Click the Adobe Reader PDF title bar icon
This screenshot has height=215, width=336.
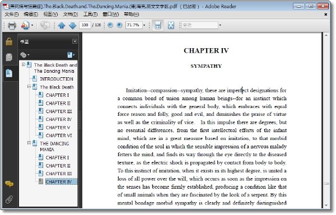[x=6, y=6]
